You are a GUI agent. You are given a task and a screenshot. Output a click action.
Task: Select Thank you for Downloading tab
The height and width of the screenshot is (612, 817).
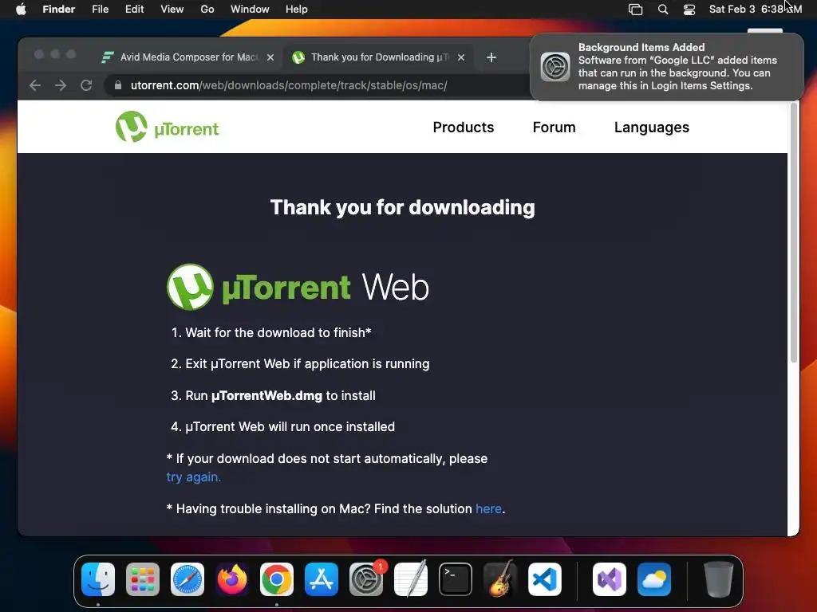pyautogui.click(x=379, y=57)
